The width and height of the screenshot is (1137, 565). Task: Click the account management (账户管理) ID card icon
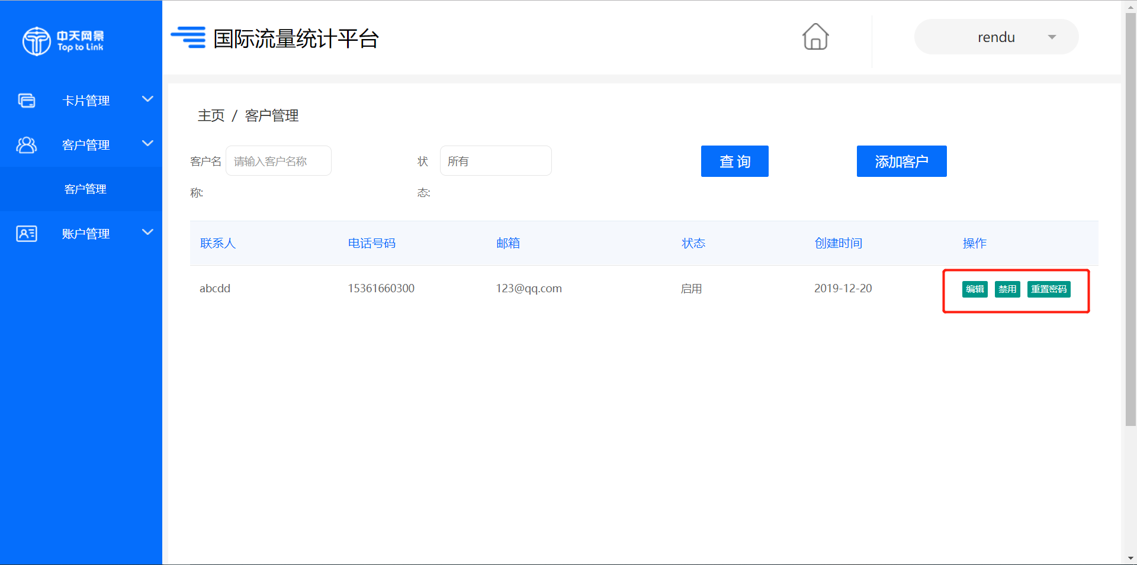point(27,234)
